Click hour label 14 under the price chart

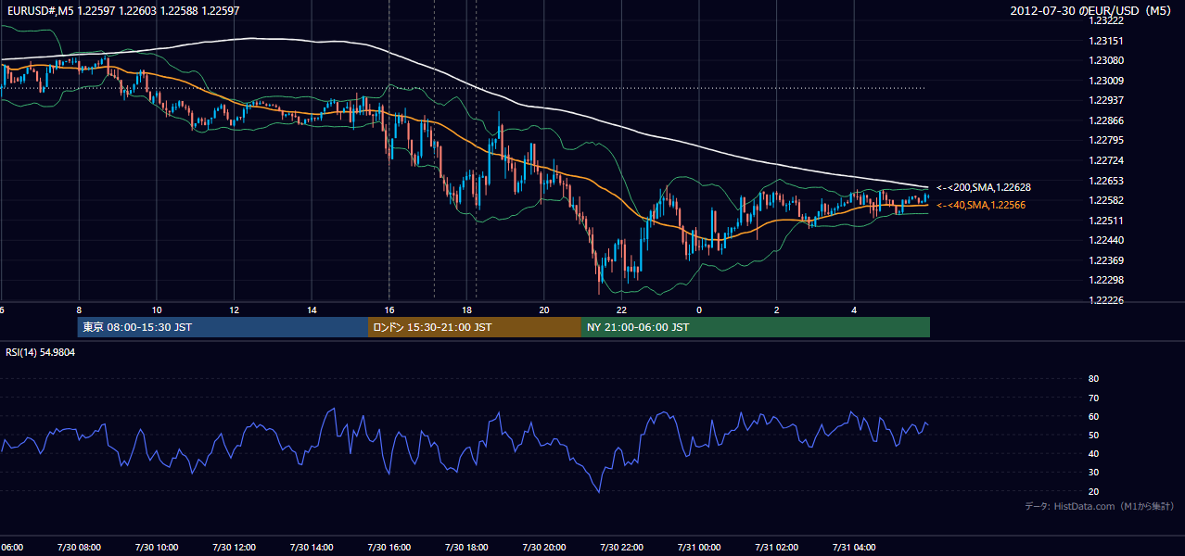(x=312, y=310)
